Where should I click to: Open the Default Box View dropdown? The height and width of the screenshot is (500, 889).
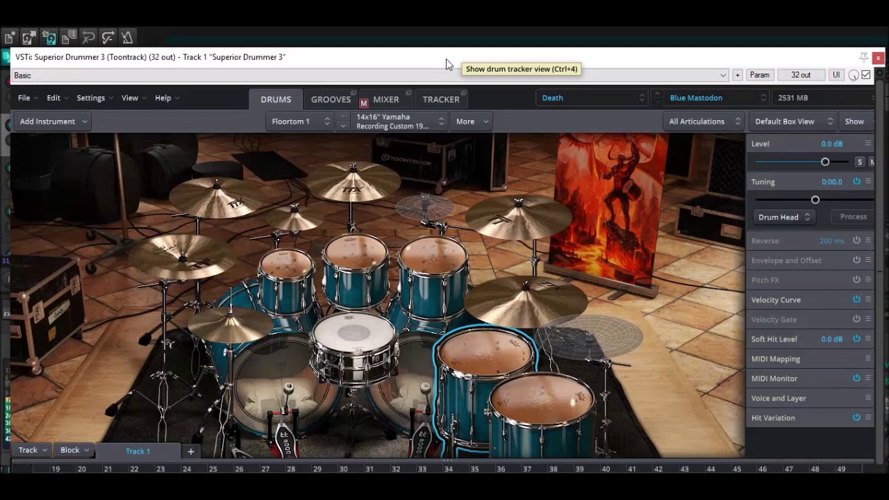(x=792, y=122)
